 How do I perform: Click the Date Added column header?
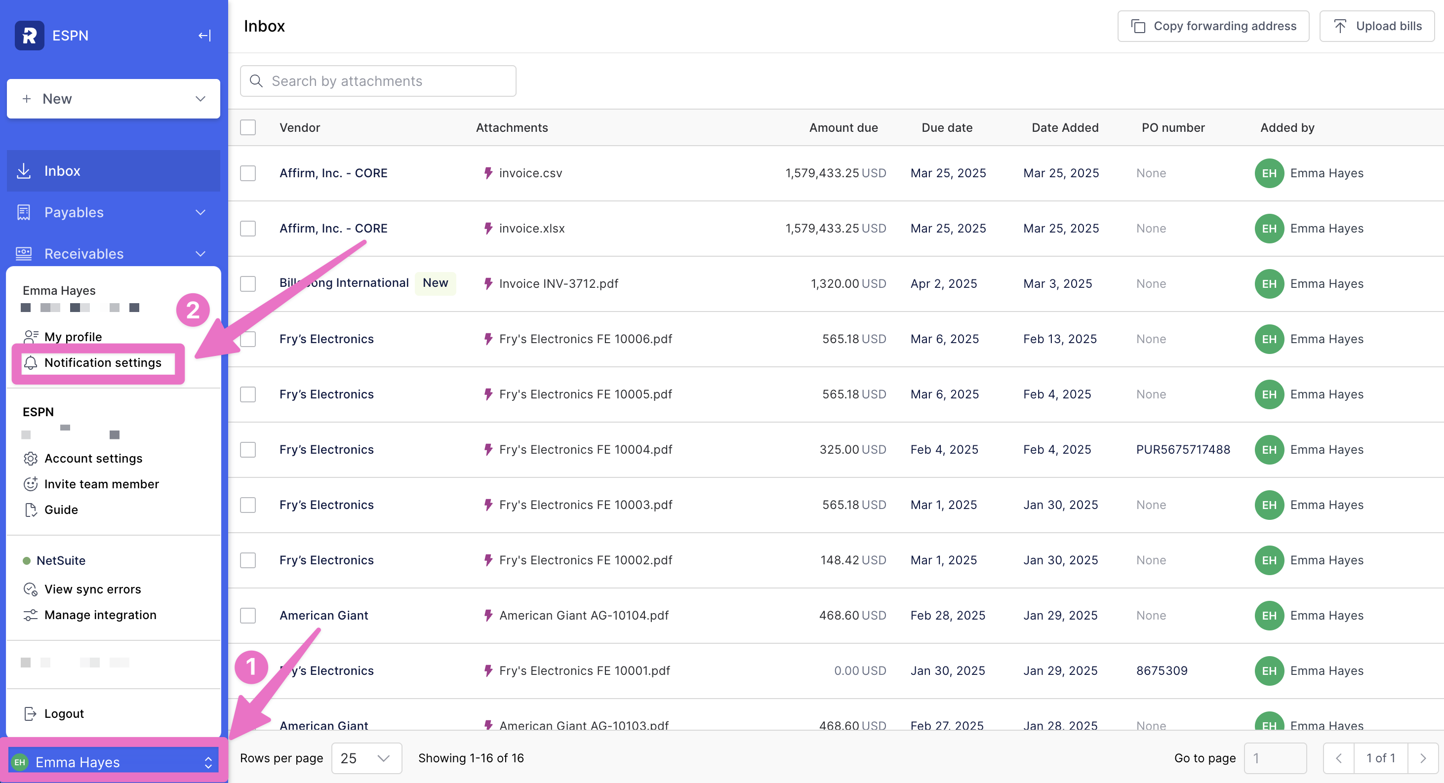point(1065,128)
